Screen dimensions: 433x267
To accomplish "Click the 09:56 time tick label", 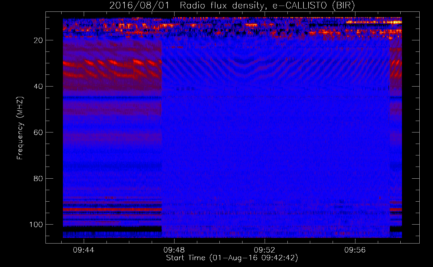I will click(x=355, y=250).
